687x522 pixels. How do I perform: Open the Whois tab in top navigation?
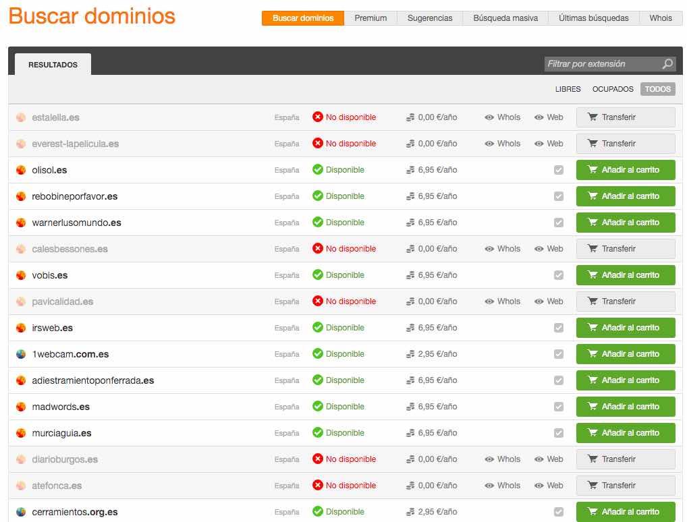661,18
